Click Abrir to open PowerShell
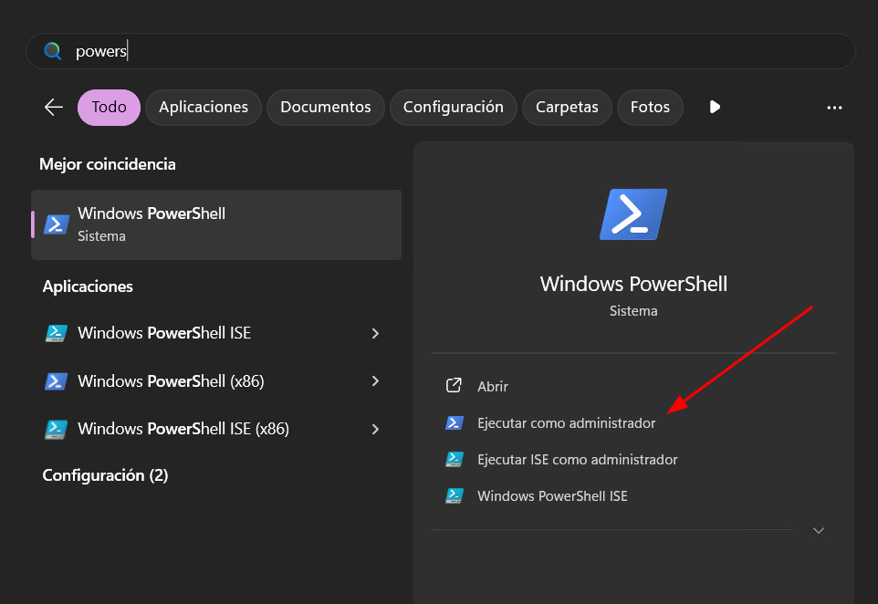 click(493, 386)
